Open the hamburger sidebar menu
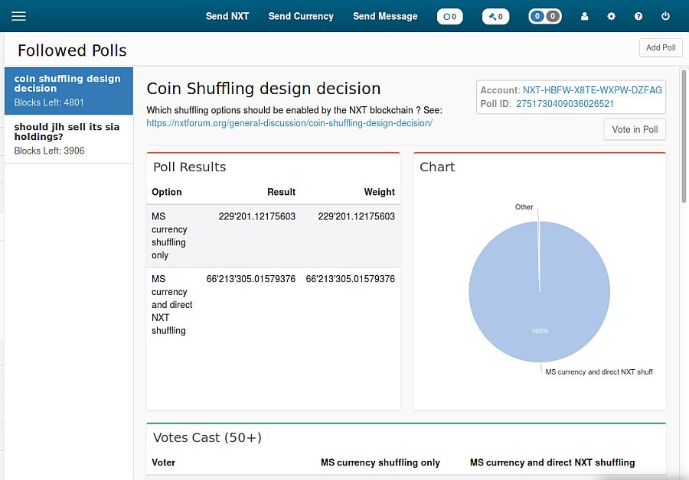689x480 pixels. coord(18,16)
